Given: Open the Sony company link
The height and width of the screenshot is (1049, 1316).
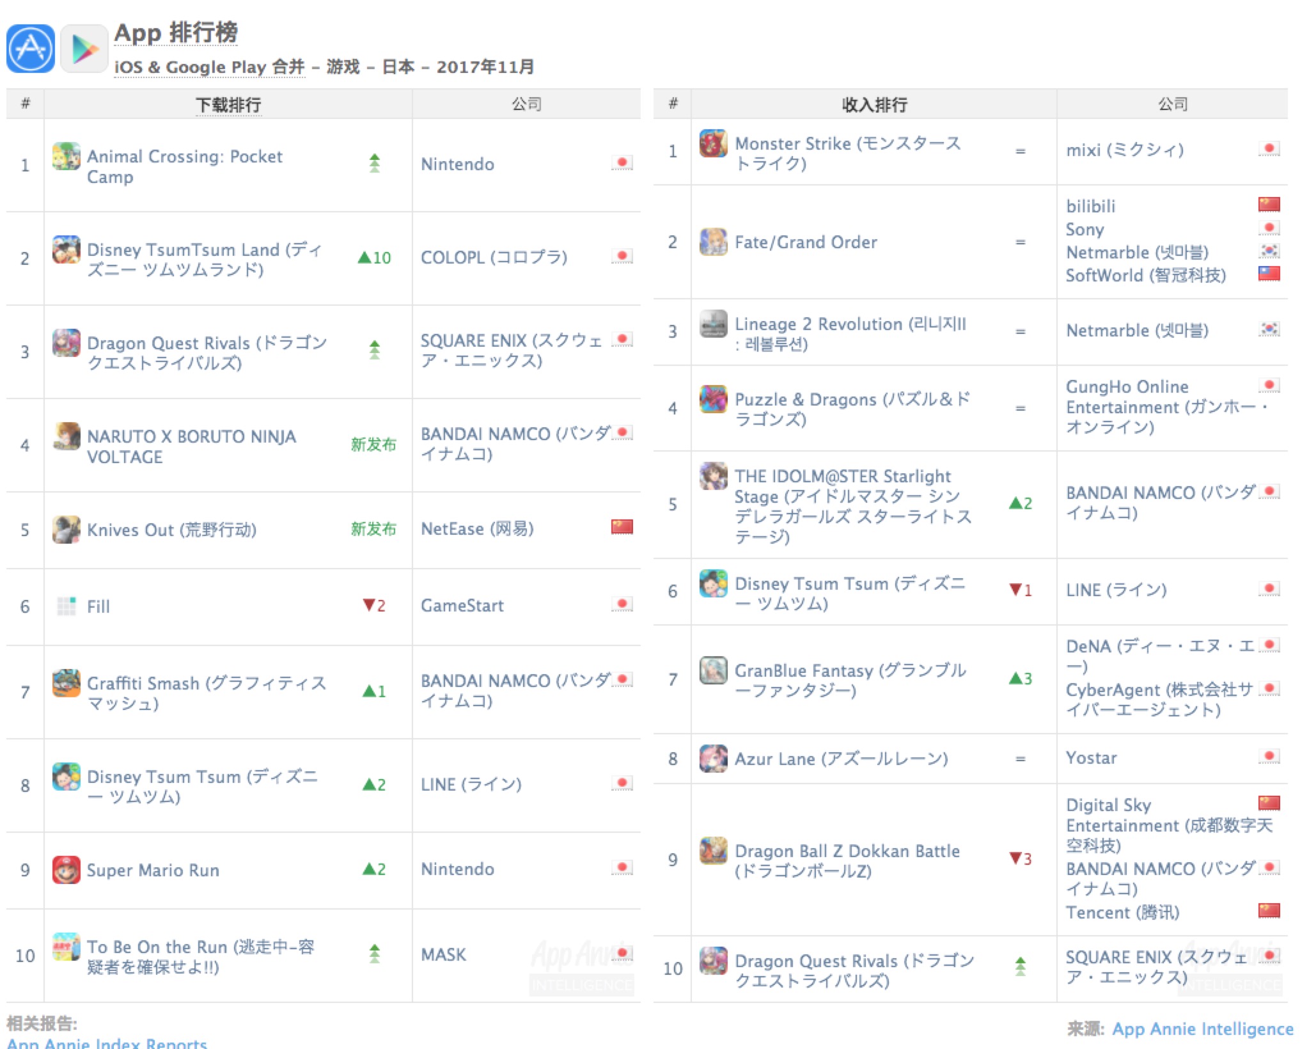Looking at the screenshot, I should [x=1085, y=229].
